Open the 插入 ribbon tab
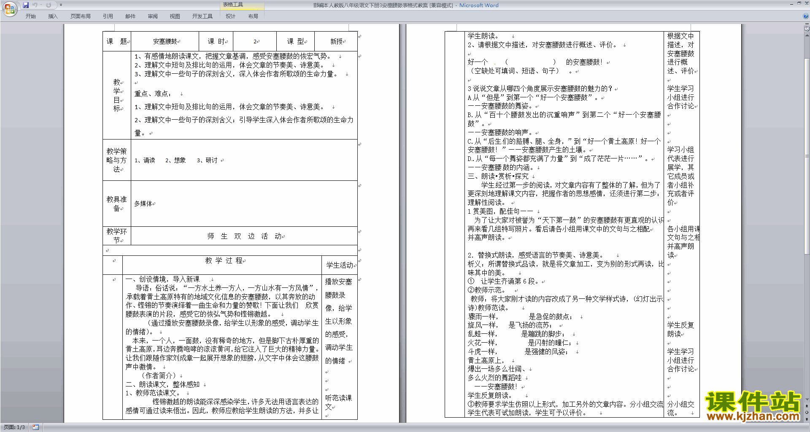 [53, 16]
